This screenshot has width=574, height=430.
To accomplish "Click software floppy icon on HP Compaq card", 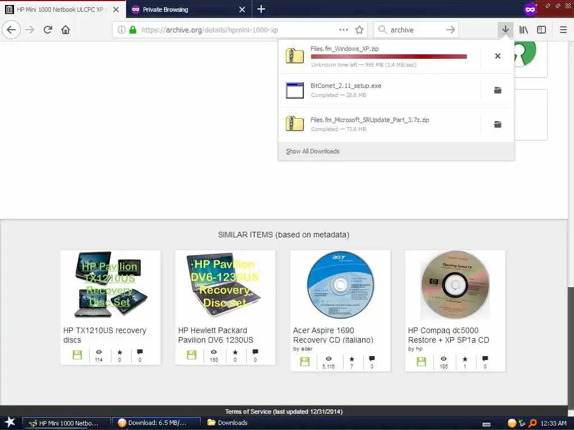I will click(422, 362).
